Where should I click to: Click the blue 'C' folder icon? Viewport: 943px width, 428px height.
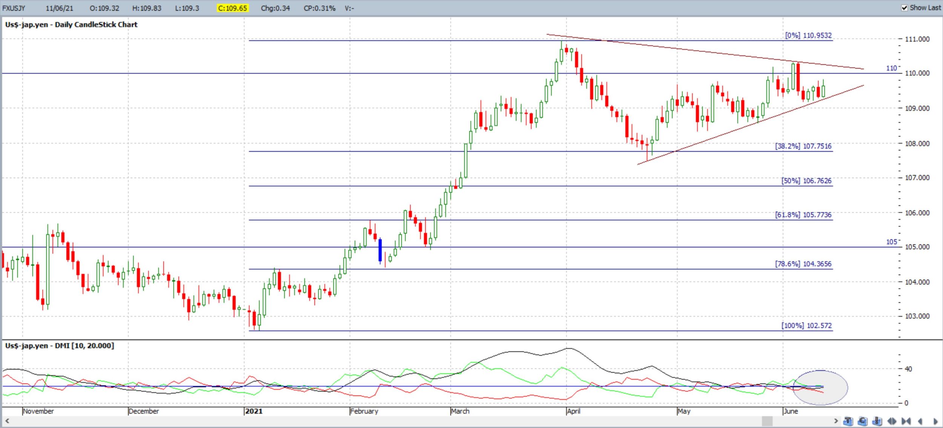tap(863, 421)
